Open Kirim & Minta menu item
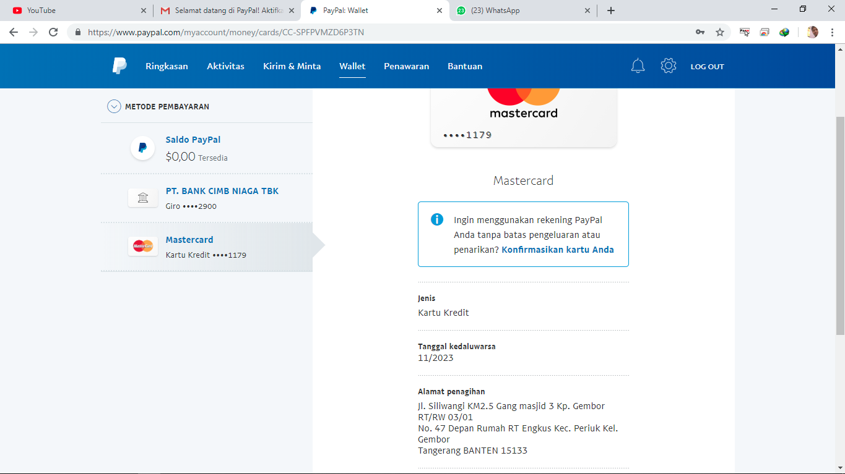Image resolution: width=845 pixels, height=474 pixels. 292,66
